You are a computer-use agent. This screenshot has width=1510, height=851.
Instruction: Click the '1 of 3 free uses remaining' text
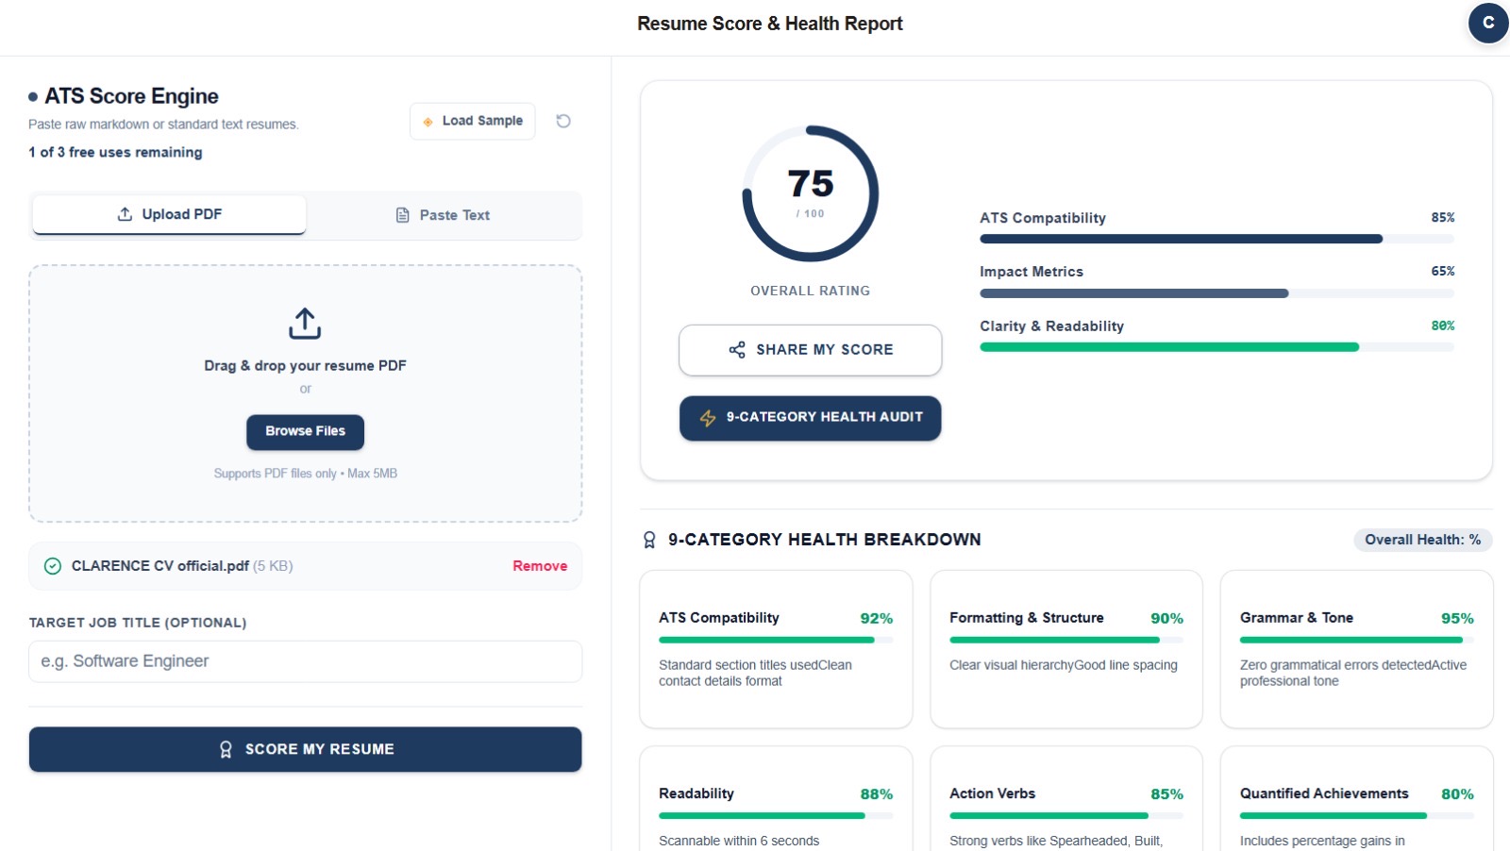click(115, 152)
